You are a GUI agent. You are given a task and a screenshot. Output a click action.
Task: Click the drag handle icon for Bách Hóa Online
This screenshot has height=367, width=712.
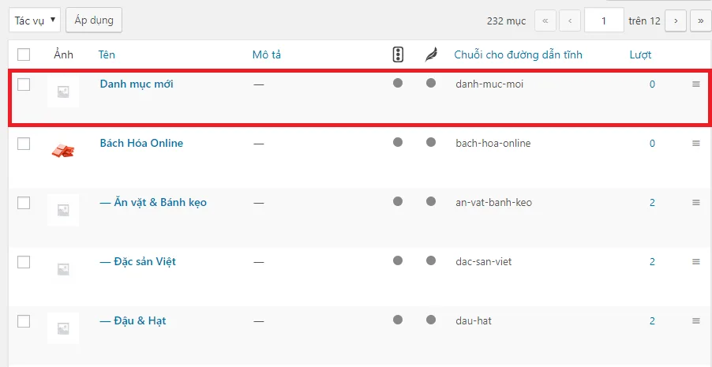(696, 143)
